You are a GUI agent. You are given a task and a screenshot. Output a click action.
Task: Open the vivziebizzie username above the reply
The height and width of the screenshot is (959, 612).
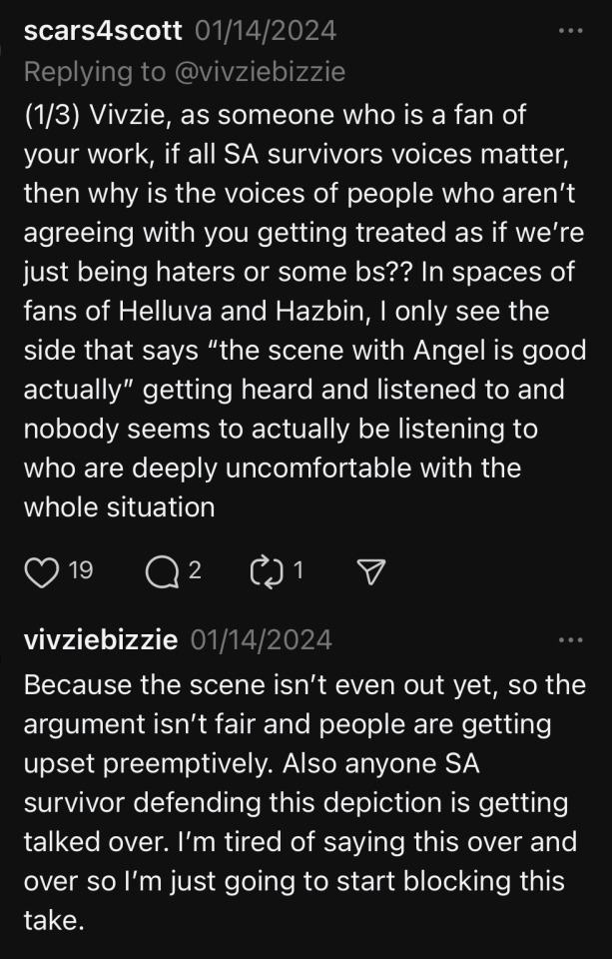click(100, 639)
